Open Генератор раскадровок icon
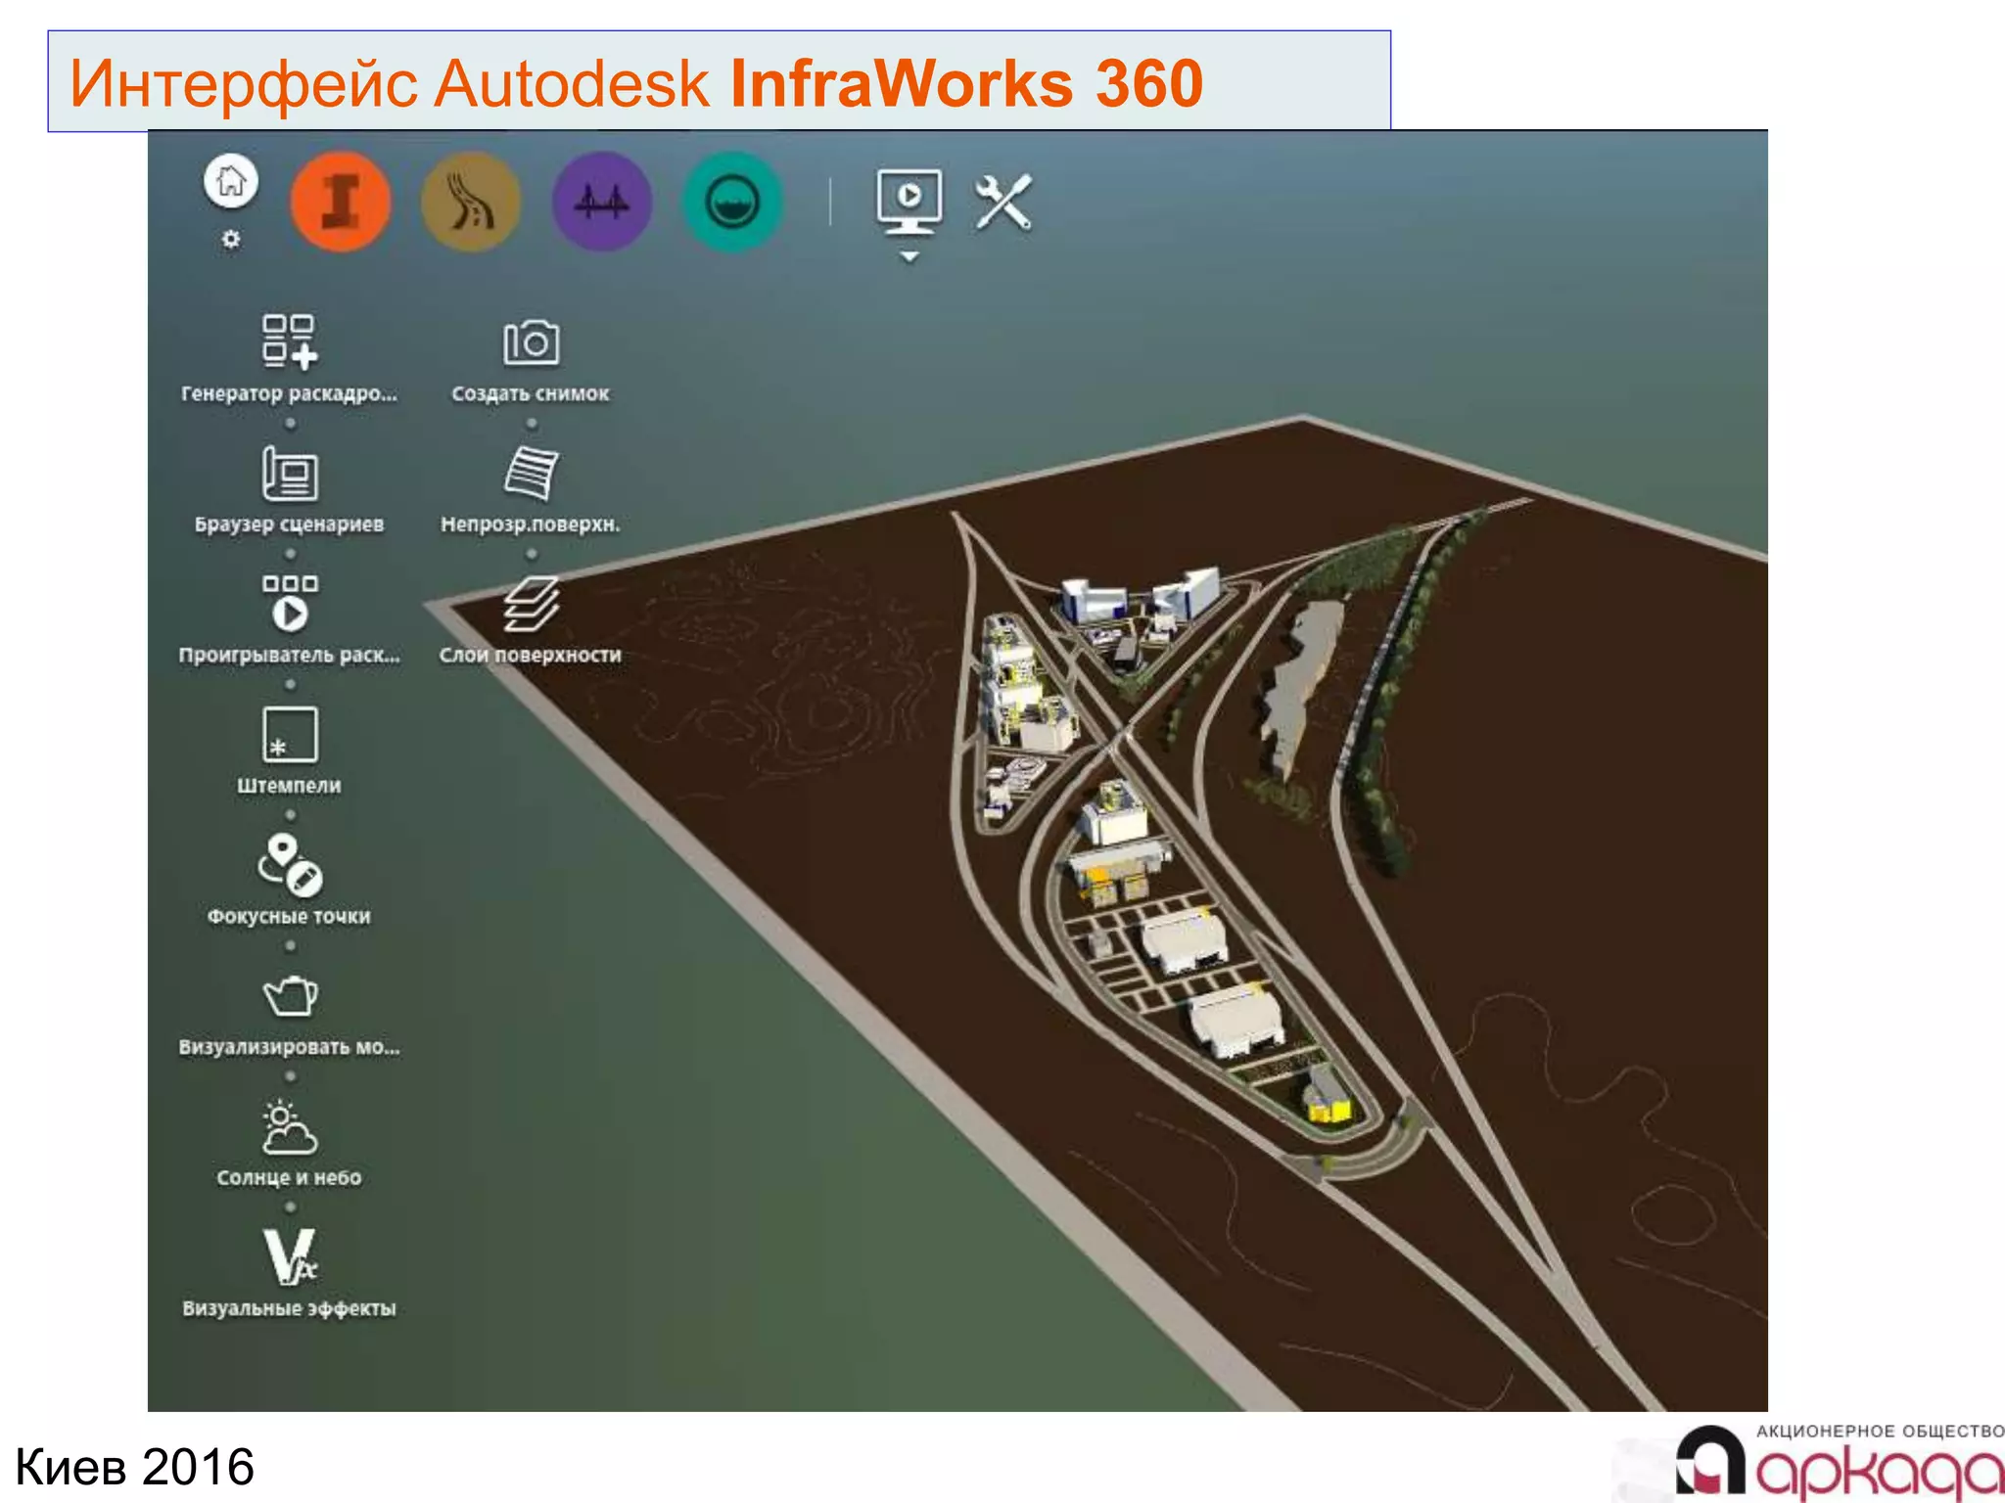Viewport: 2005px width, 1503px height. click(290, 342)
